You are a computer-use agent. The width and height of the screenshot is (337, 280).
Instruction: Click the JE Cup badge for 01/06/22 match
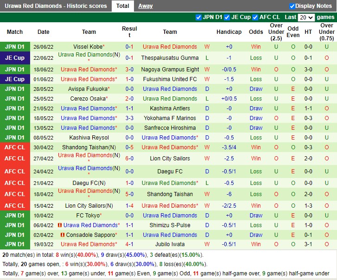point(15,79)
